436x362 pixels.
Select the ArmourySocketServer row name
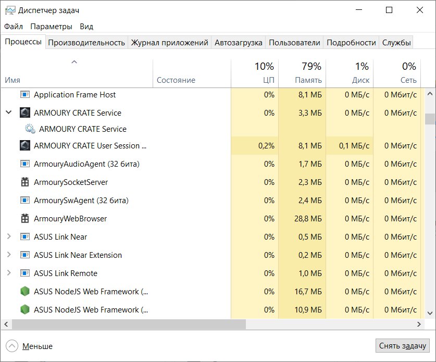coord(71,182)
